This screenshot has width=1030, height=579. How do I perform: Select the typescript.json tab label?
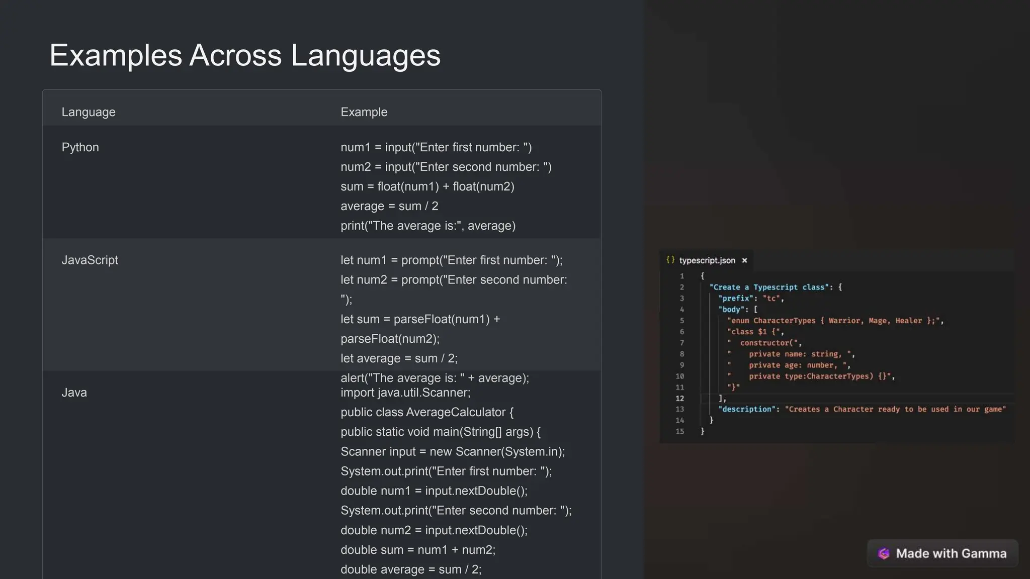pyautogui.click(x=707, y=260)
